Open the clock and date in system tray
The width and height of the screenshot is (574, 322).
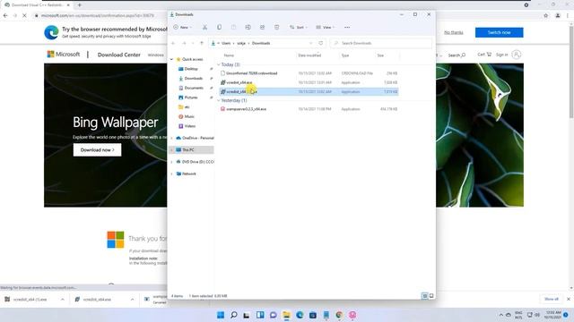coord(552,315)
